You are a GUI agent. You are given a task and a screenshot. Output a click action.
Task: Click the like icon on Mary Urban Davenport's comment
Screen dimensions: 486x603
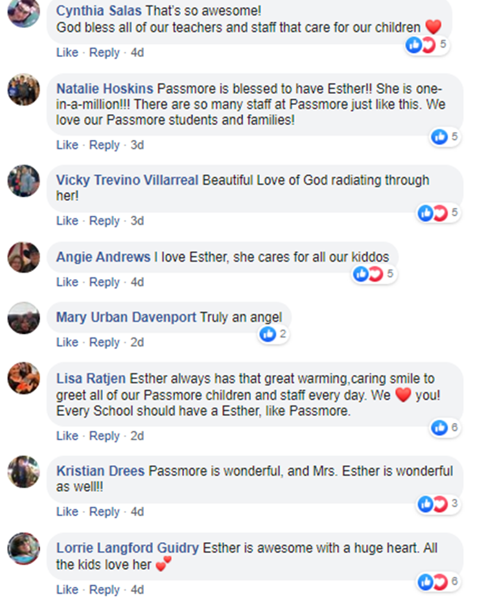coord(267,334)
